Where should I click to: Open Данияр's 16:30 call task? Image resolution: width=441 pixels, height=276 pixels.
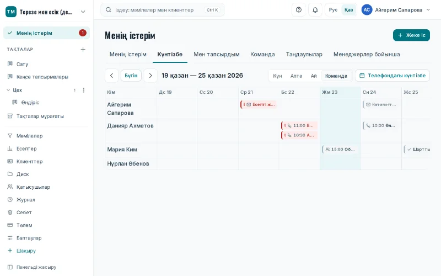pos(299,135)
